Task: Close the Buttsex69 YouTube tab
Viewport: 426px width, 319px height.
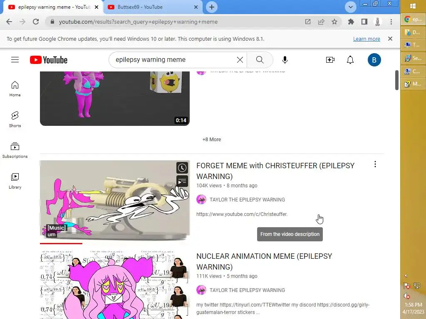Action: [x=196, y=7]
